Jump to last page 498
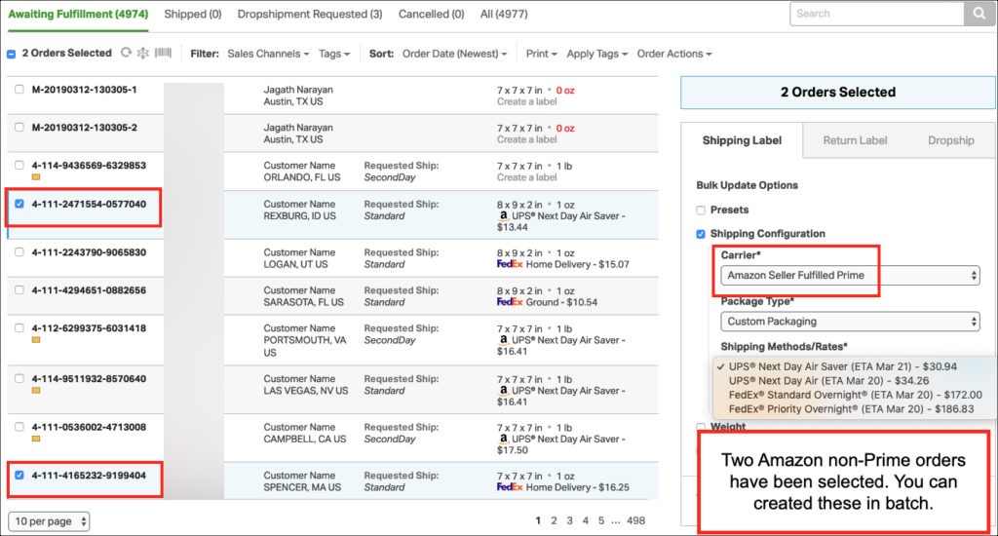Viewport: 998px width, 536px height. coord(635,520)
